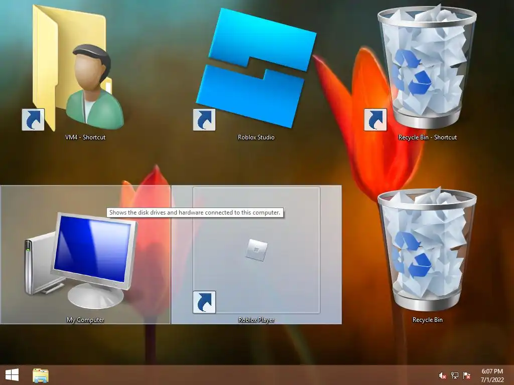
Task: Open the Action Center flag icon
Action: click(x=467, y=375)
